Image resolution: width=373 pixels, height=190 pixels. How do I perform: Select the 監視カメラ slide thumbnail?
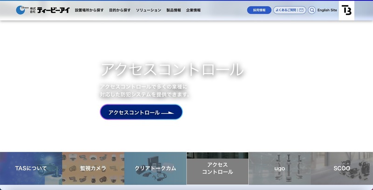tap(93, 168)
